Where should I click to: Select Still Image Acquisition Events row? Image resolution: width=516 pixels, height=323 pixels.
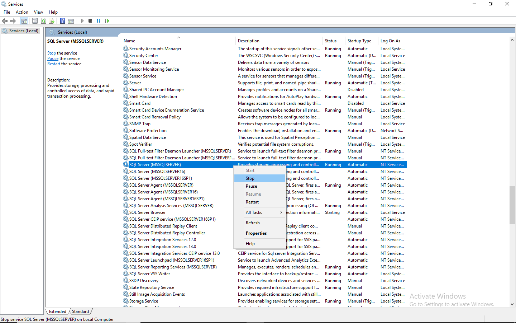pos(264,294)
